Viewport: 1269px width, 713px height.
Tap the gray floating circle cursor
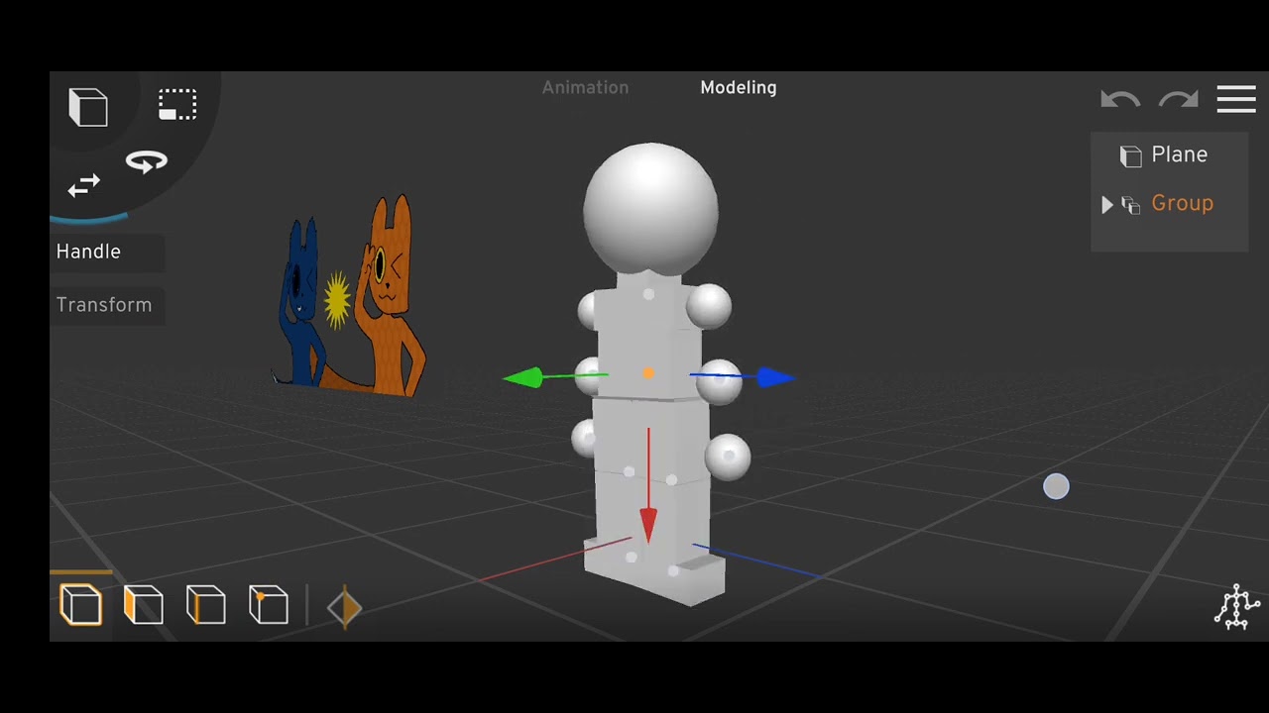(x=1056, y=486)
